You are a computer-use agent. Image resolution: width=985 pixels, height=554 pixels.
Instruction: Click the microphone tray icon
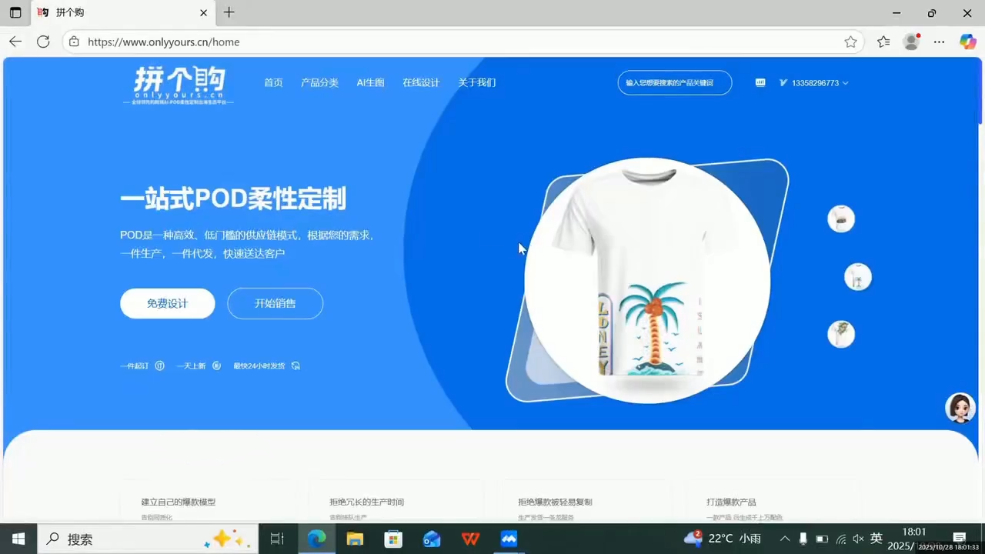(803, 539)
